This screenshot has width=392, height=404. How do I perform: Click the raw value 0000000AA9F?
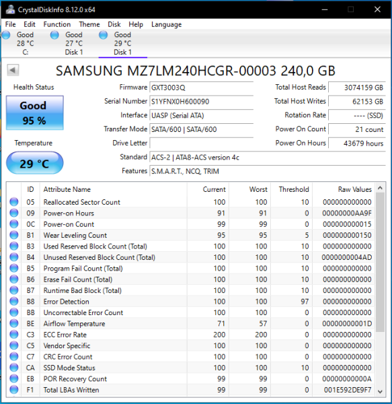coord(347,213)
